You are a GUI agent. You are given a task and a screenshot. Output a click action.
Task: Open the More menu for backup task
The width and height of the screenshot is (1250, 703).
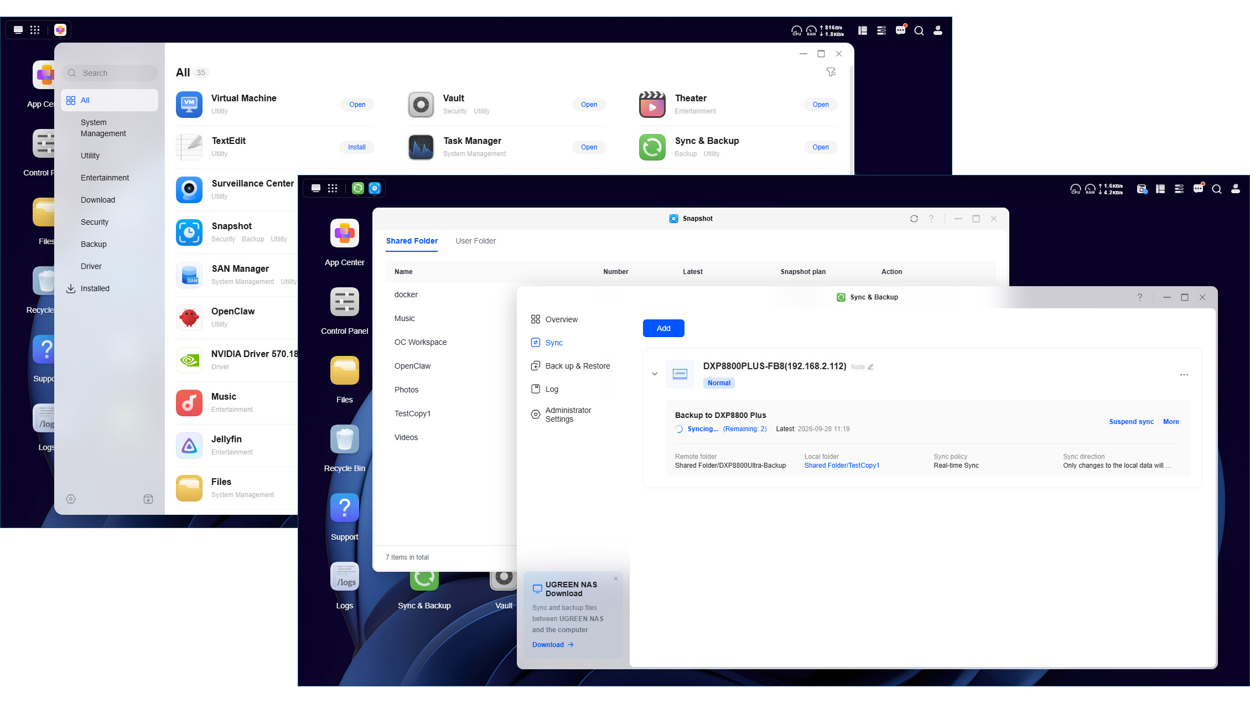click(x=1171, y=422)
